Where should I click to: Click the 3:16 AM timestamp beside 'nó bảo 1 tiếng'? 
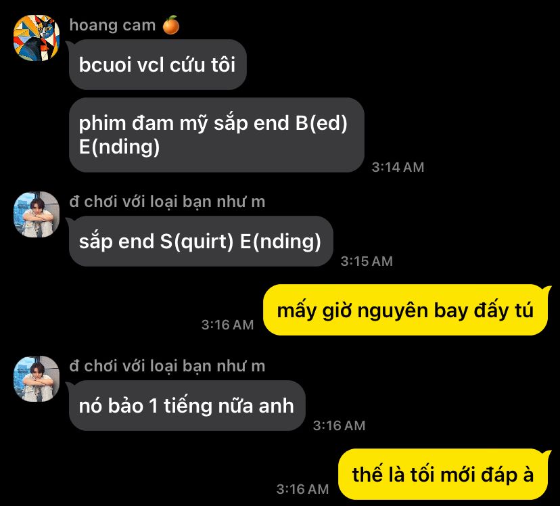340,425
